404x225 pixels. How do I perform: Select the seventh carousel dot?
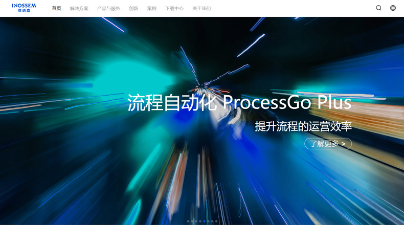212,221
